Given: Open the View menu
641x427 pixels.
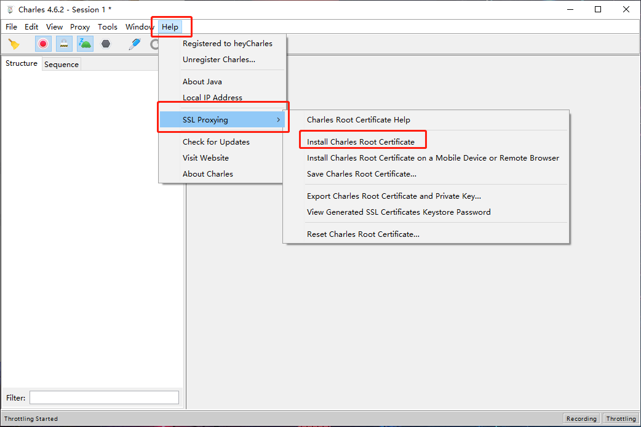Looking at the screenshot, I should tap(54, 27).
